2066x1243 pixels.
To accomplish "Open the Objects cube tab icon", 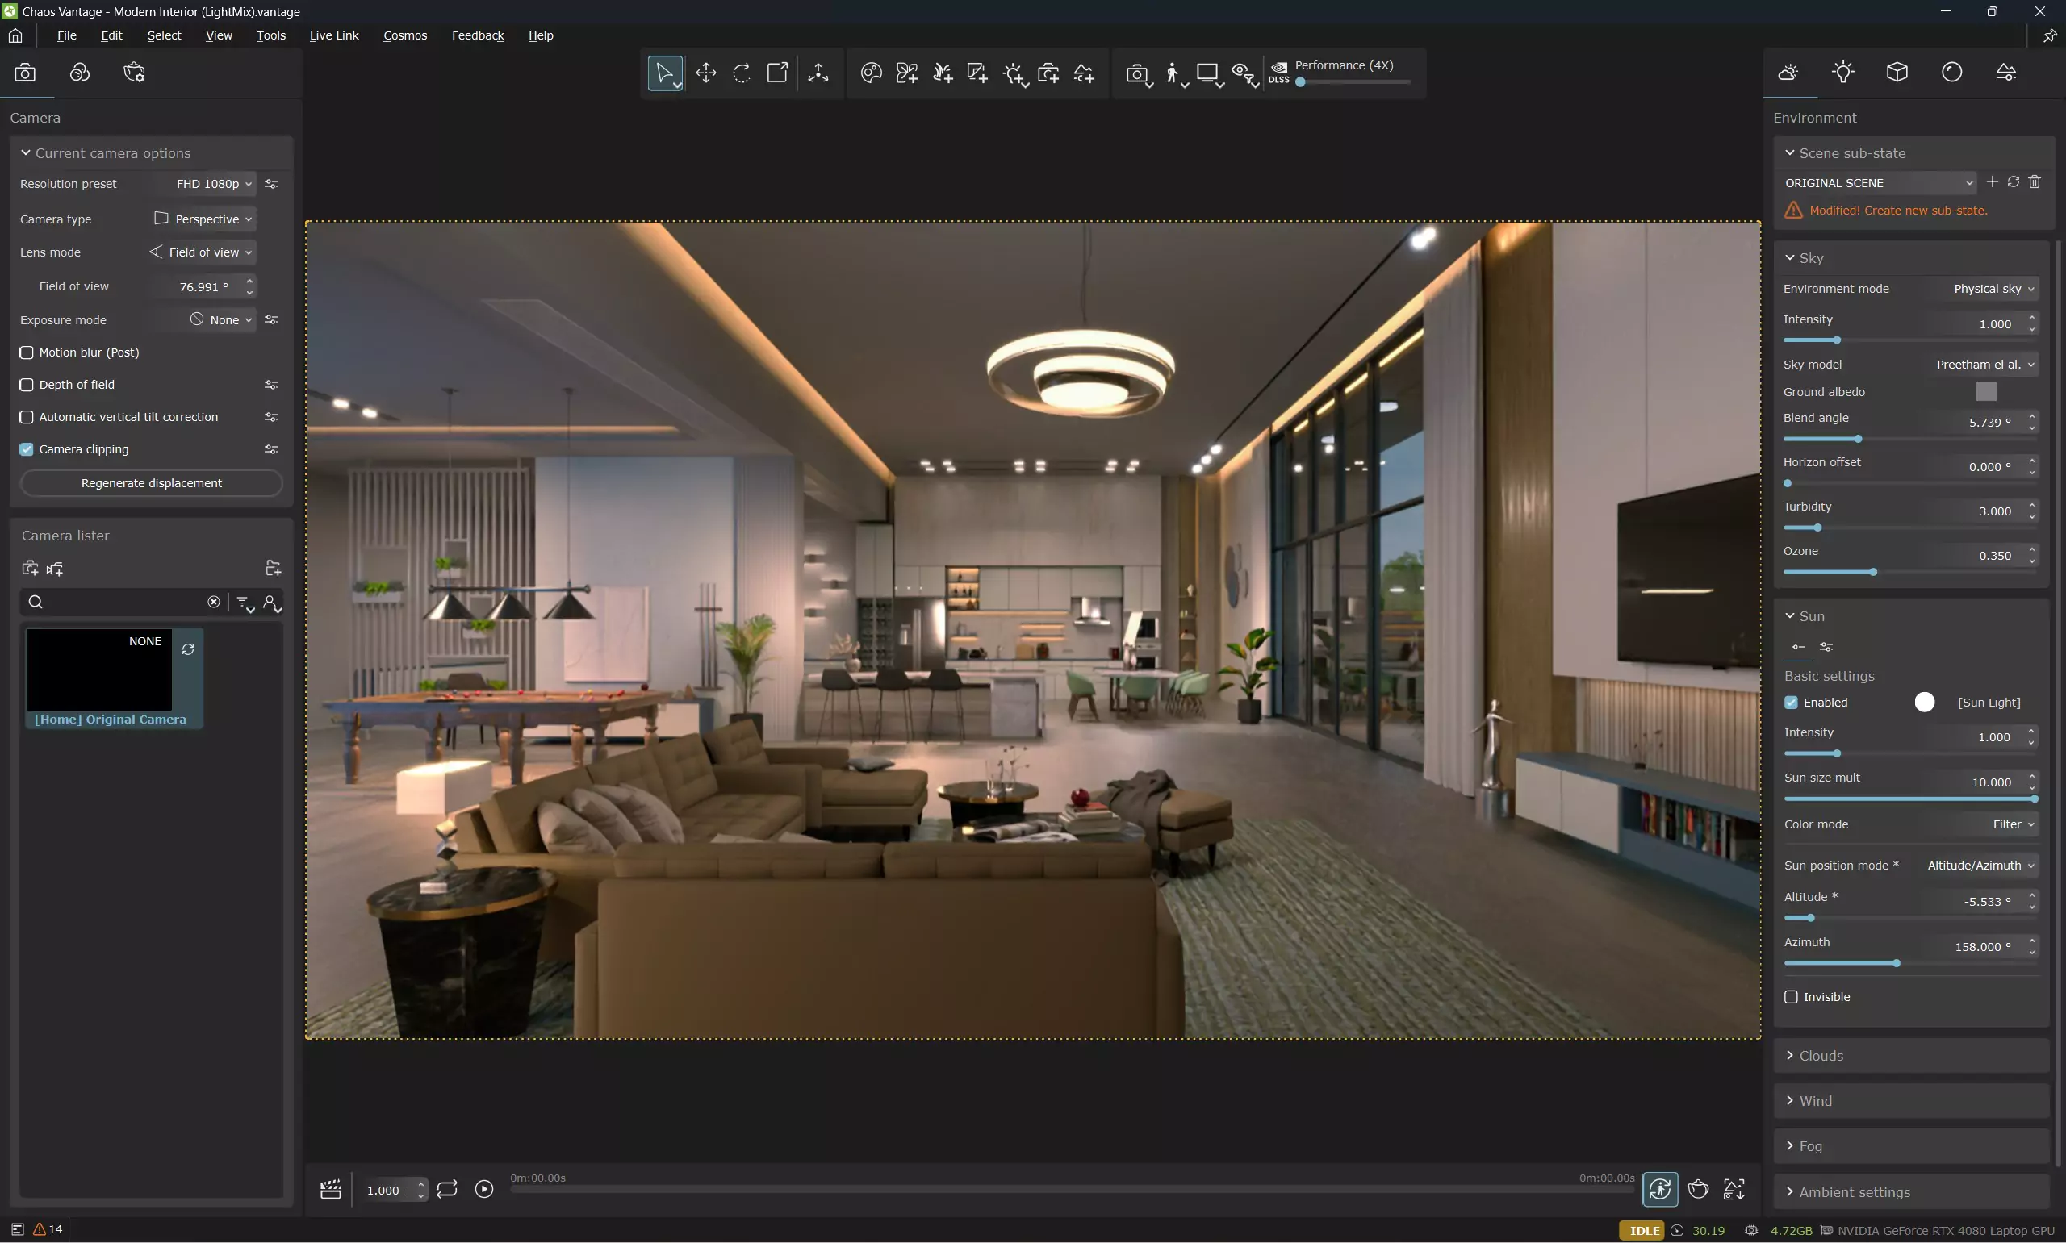I will (1897, 73).
